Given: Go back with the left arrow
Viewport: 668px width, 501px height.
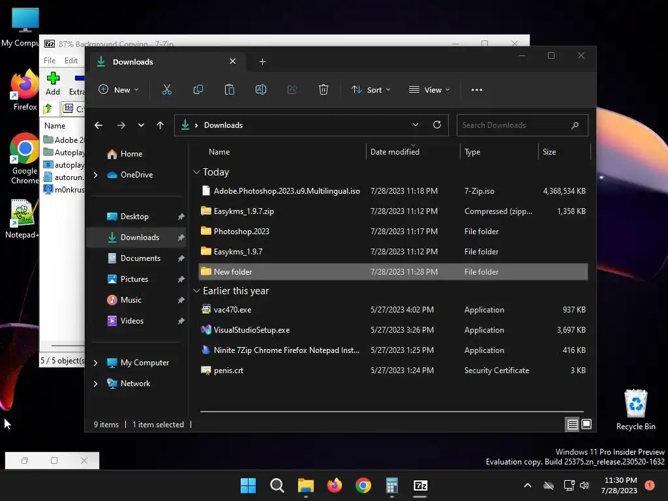Looking at the screenshot, I should [99, 125].
